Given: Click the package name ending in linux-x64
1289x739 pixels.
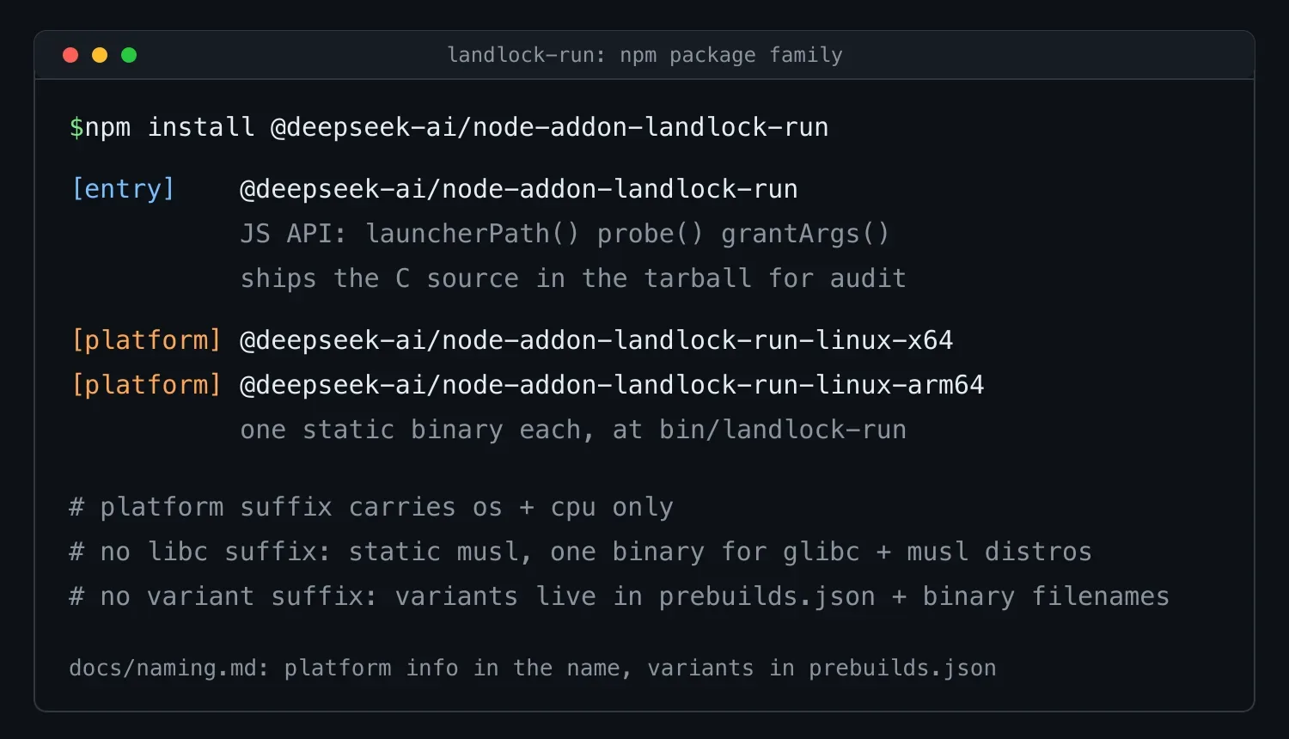Looking at the screenshot, I should [x=596, y=340].
